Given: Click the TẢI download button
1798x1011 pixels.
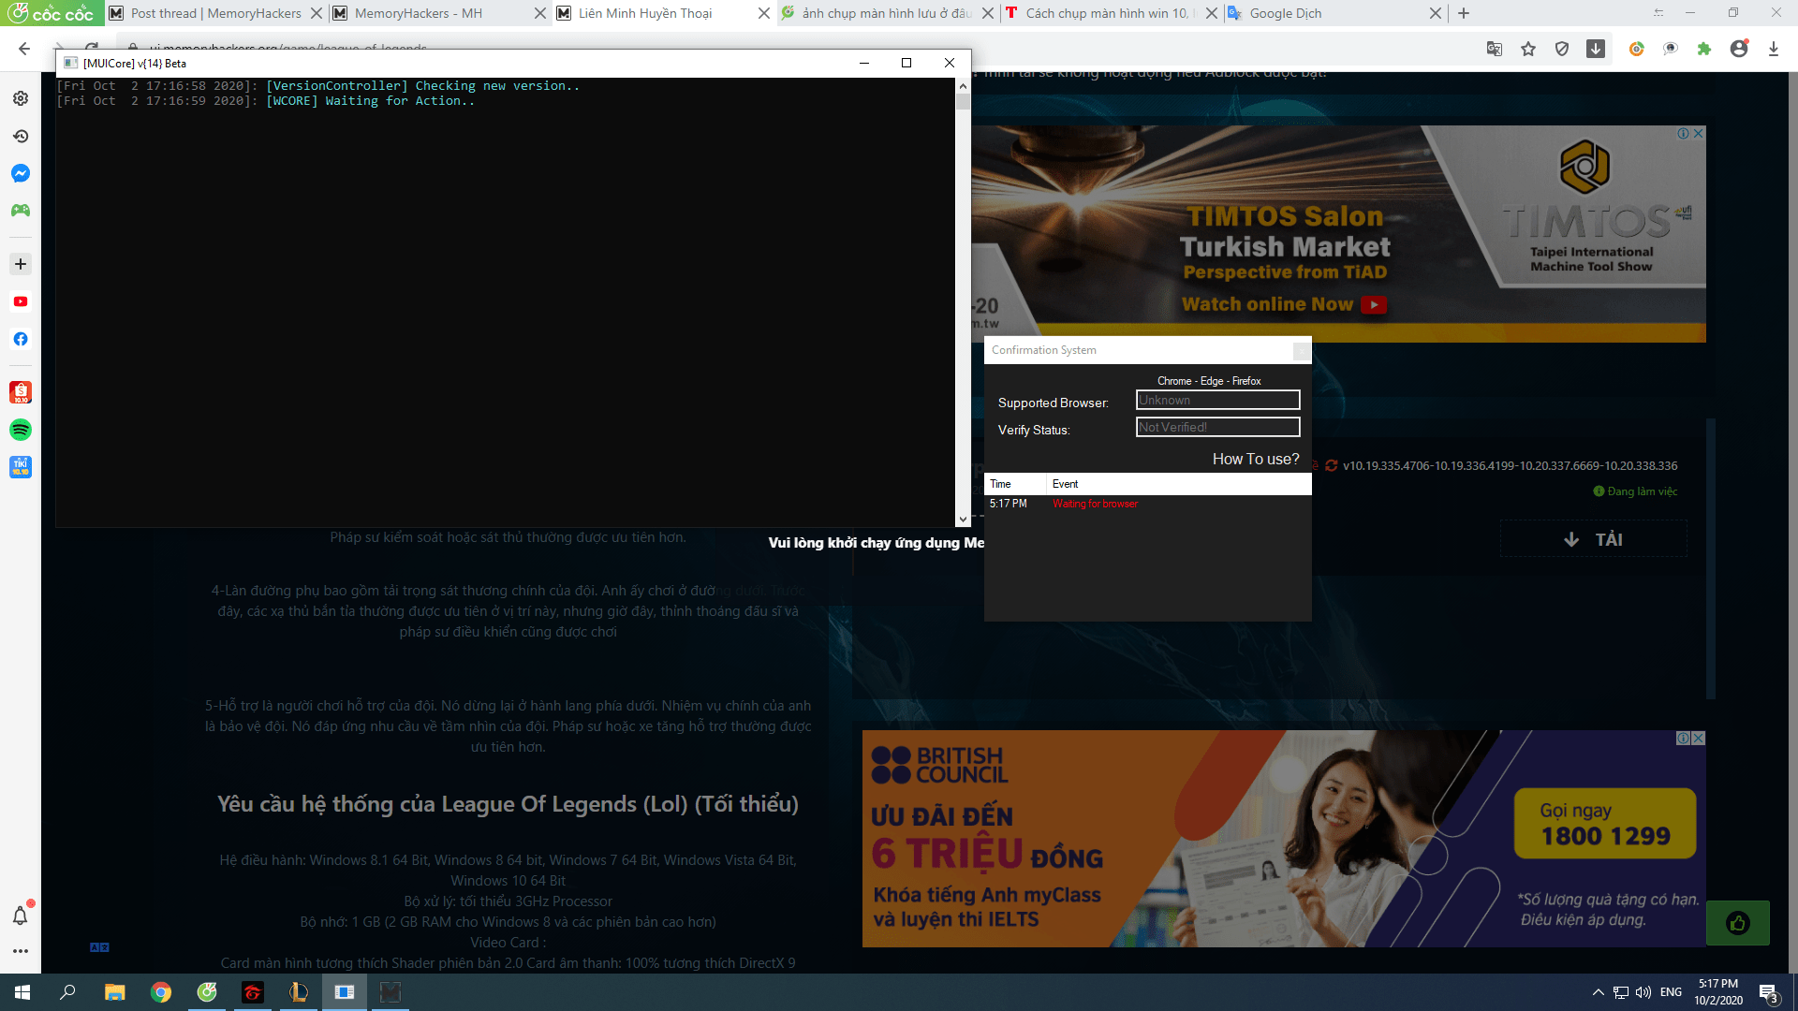Looking at the screenshot, I should pyautogui.click(x=1594, y=539).
